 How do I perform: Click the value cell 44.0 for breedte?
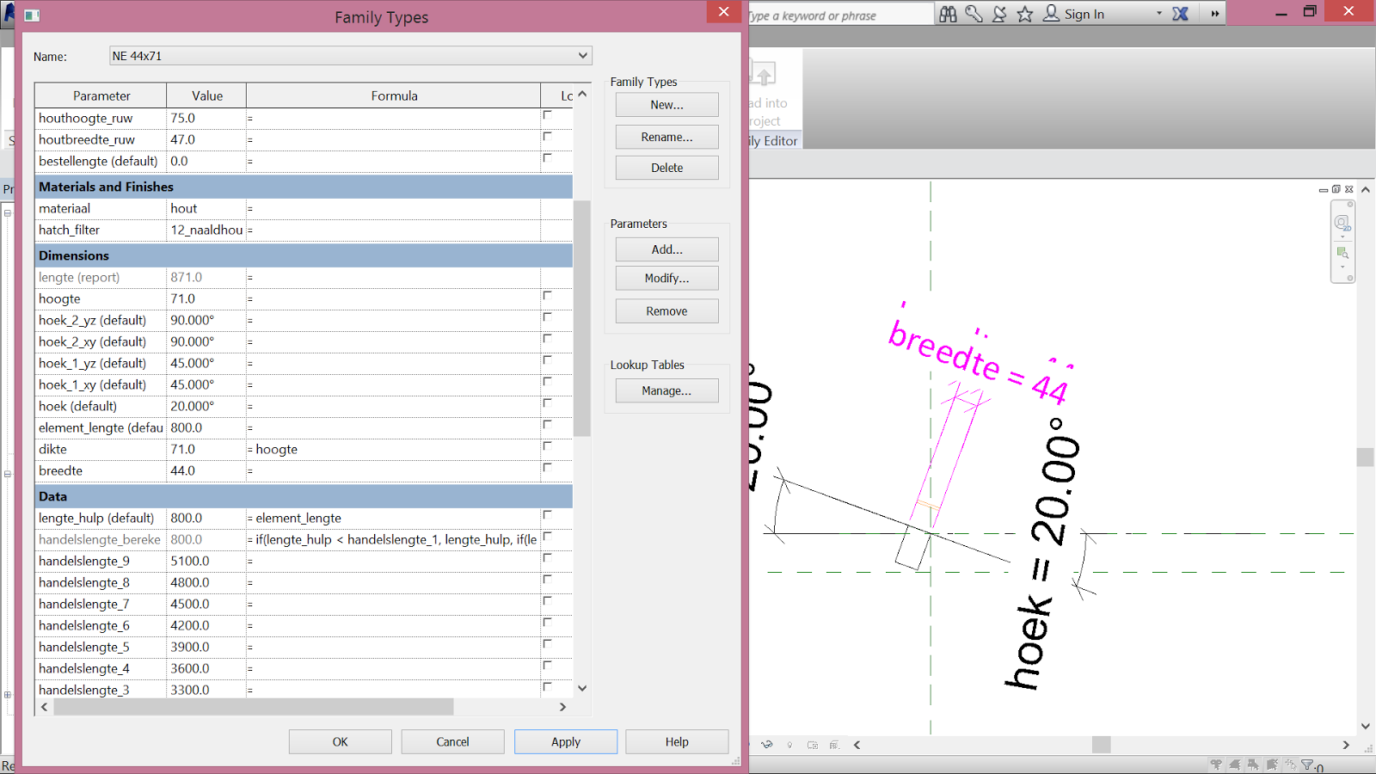click(x=206, y=470)
